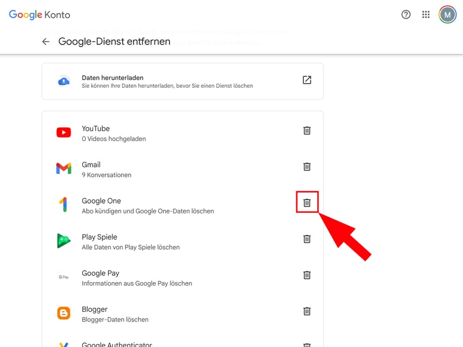The width and height of the screenshot is (463, 347).
Task: Click 'Sie können Ihre Daten herunterladen' description
Action: [167, 86]
